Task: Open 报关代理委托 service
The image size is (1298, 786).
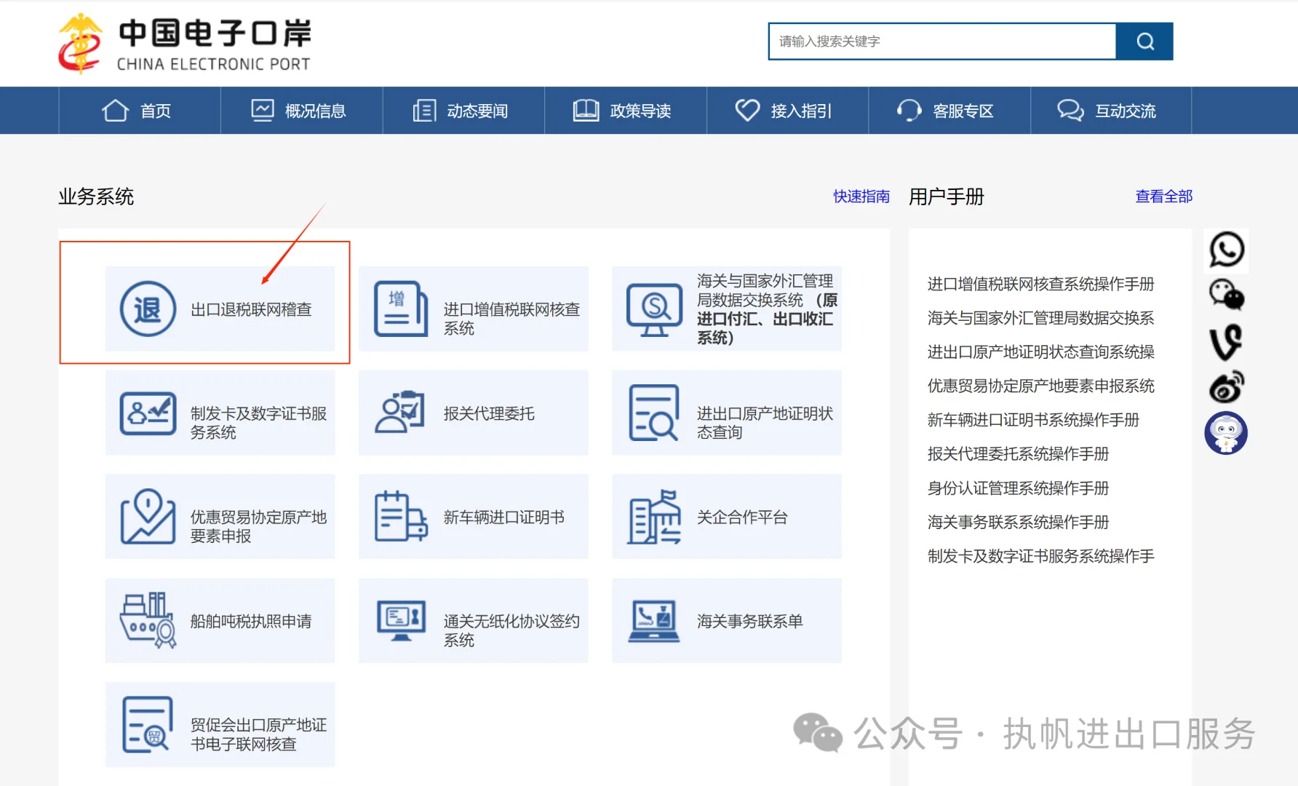Action: (473, 413)
